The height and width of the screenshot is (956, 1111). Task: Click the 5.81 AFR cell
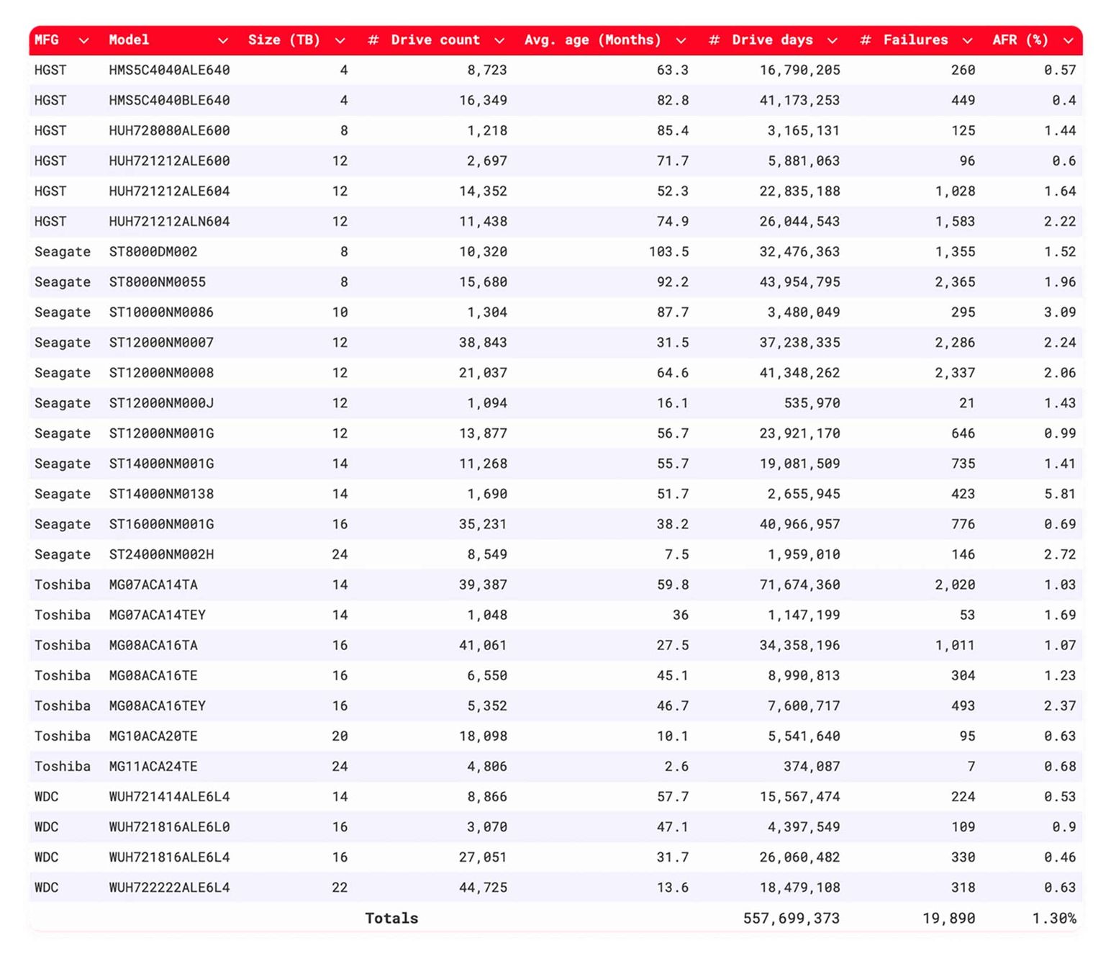click(1060, 494)
